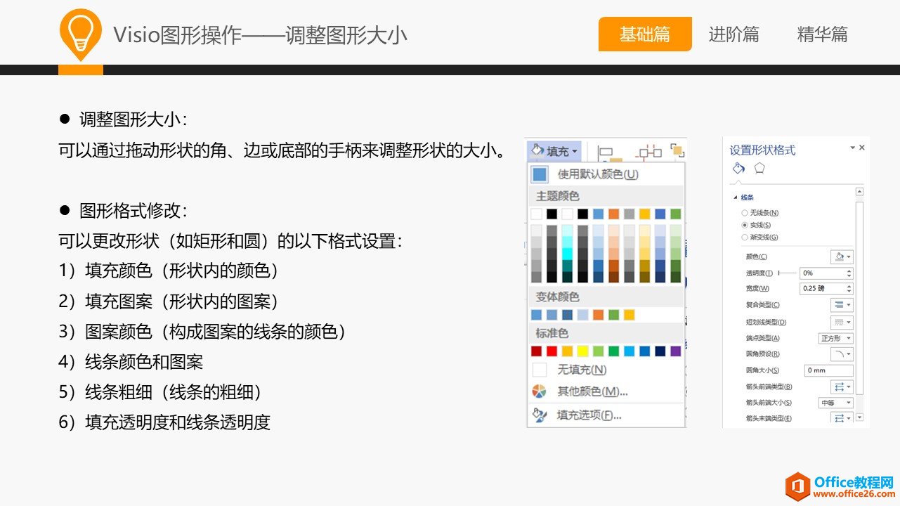The height and width of the screenshot is (506, 900).
Task: Switch to the 精华篇 tab
Action: (822, 34)
